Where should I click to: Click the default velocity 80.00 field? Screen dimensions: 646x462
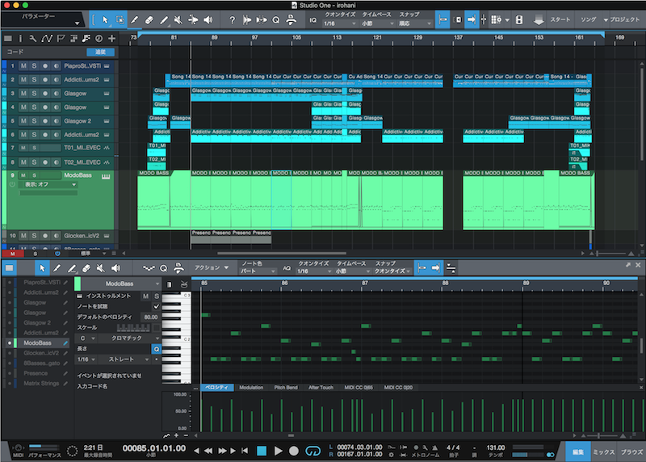pos(151,317)
